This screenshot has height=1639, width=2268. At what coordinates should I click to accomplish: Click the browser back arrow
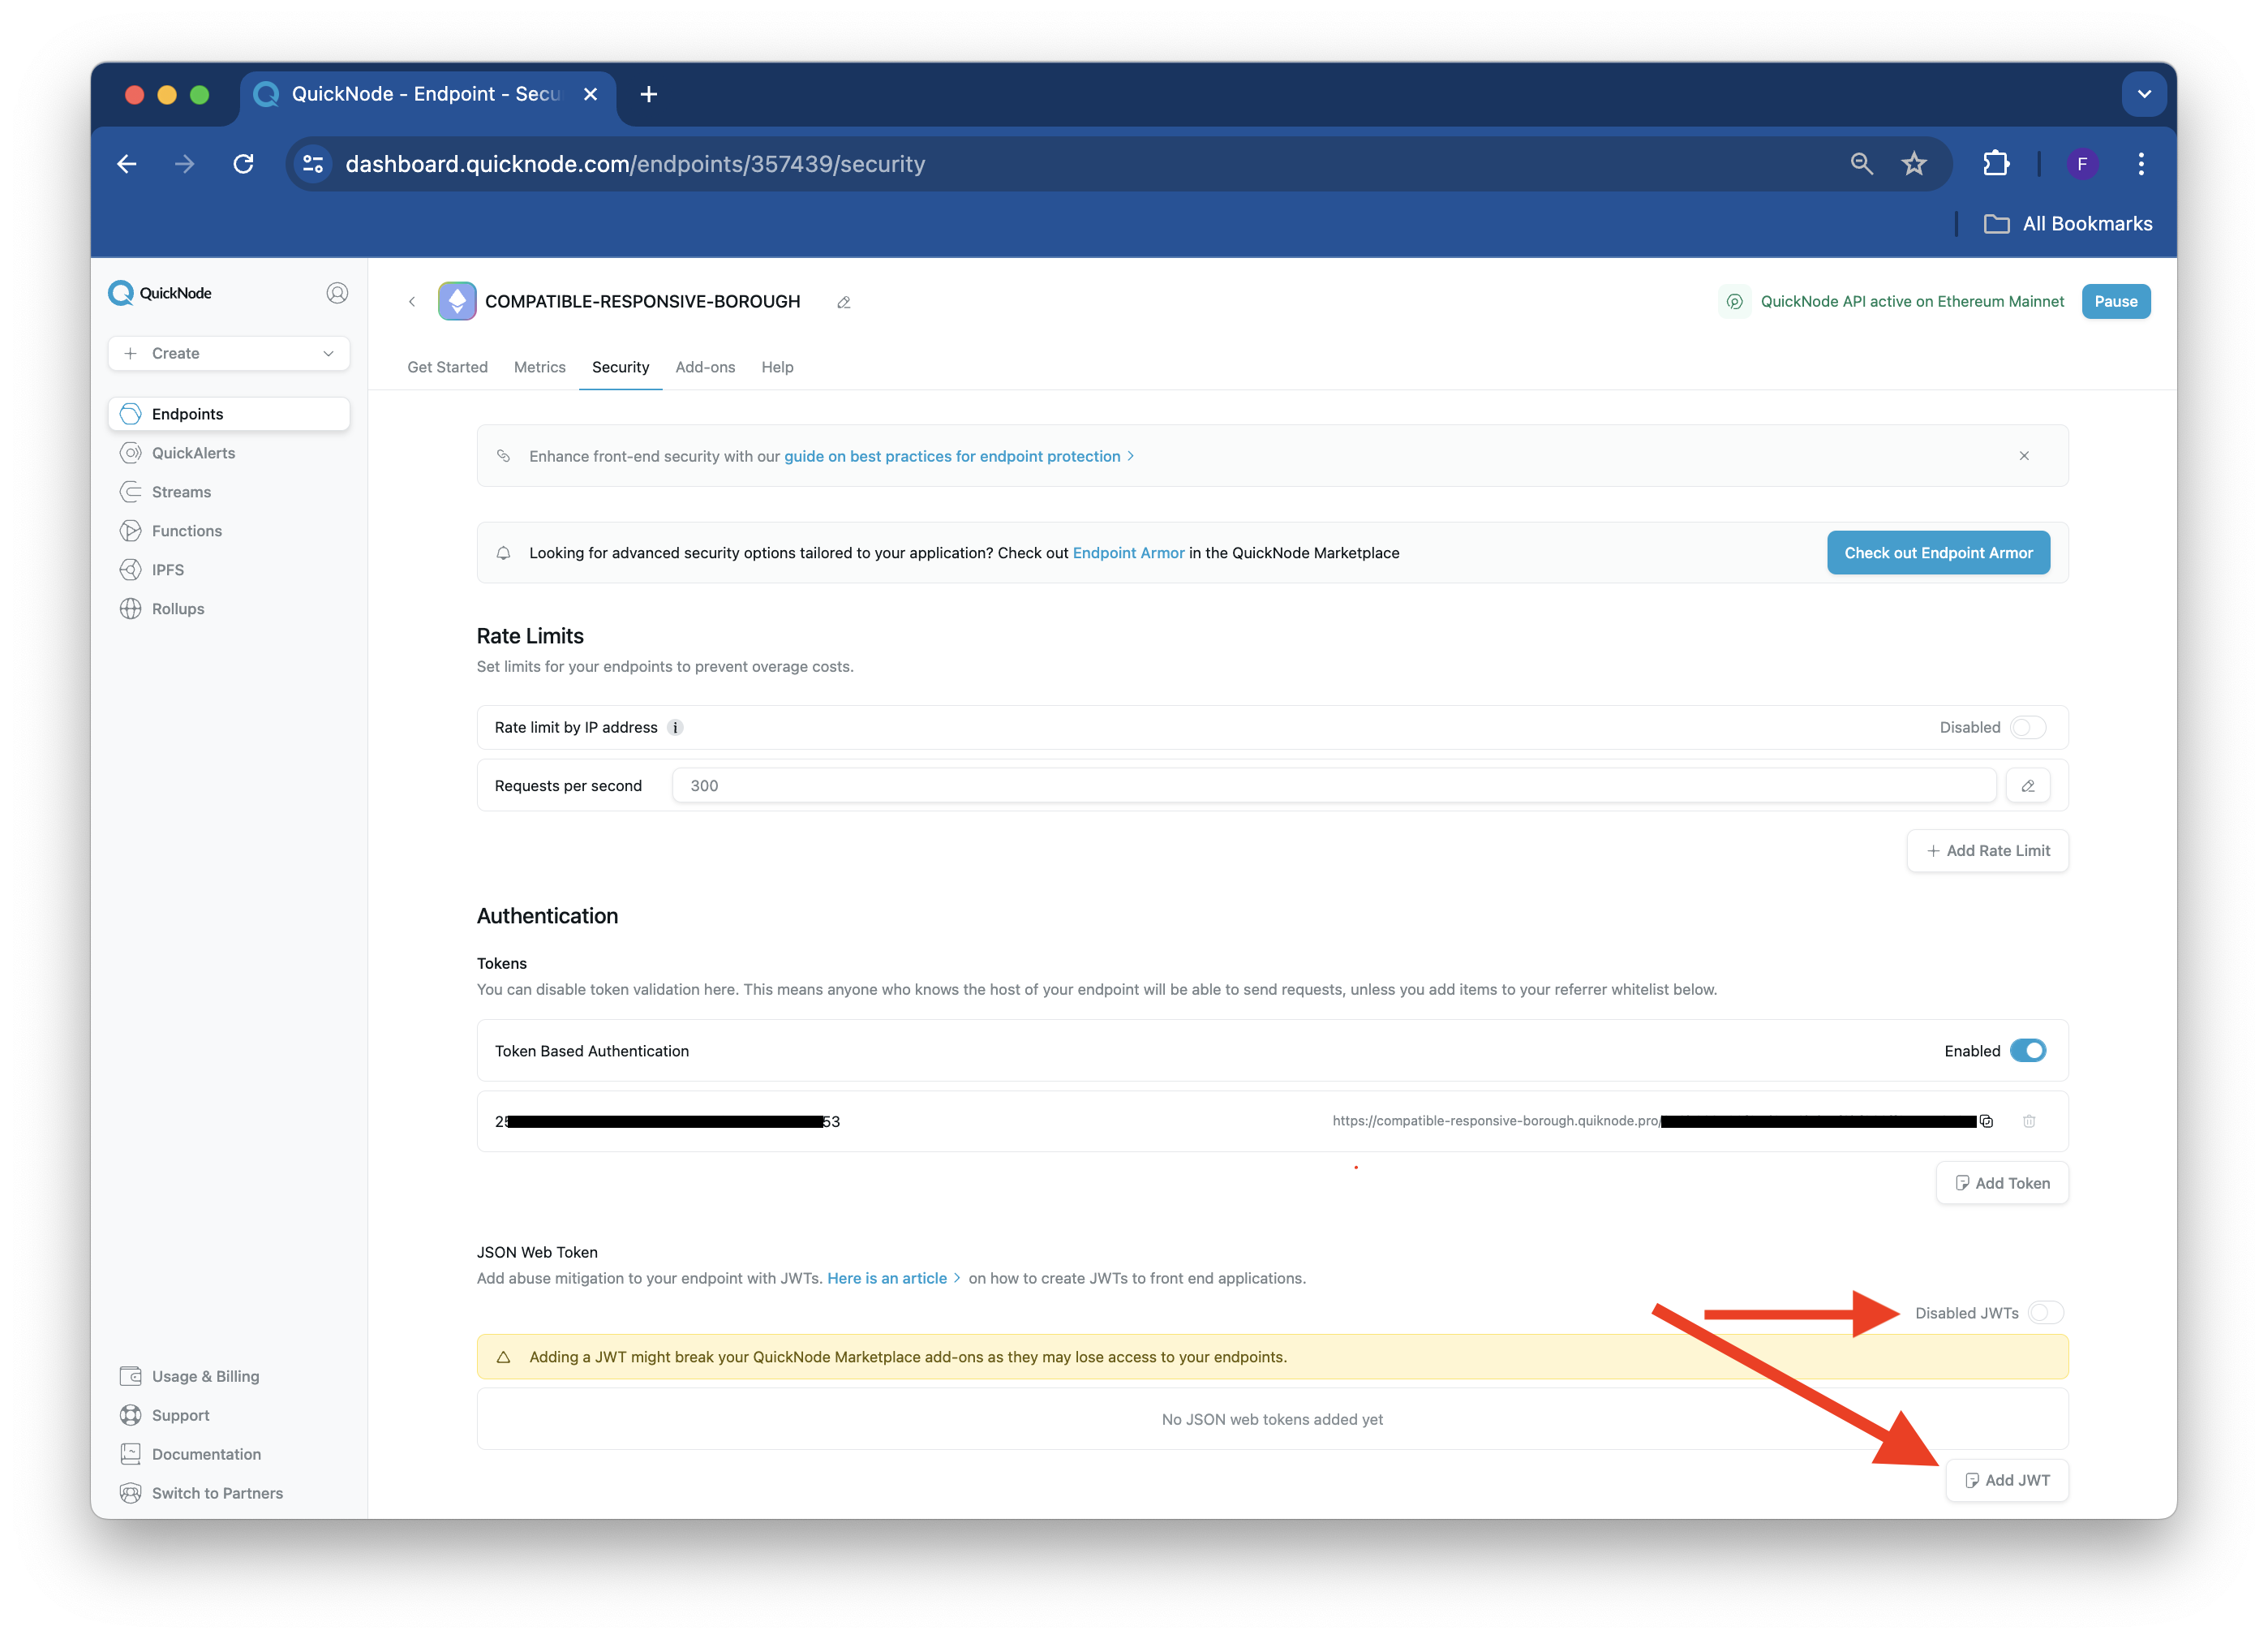click(127, 164)
